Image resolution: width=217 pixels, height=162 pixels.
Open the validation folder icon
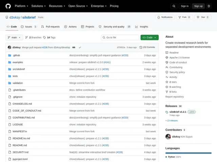pos(9,83)
